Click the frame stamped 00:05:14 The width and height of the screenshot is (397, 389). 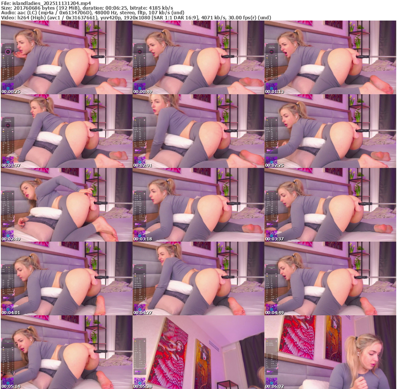tap(67, 352)
